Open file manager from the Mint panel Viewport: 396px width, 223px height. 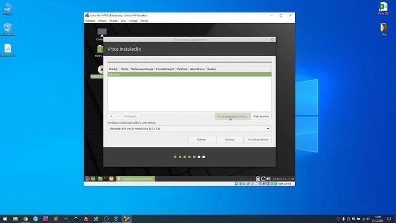[100, 178]
